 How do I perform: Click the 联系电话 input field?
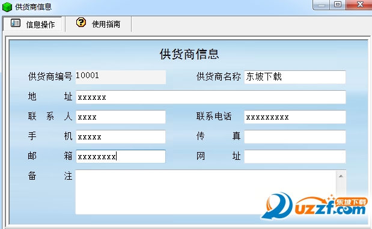pyautogui.click(x=295, y=117)
